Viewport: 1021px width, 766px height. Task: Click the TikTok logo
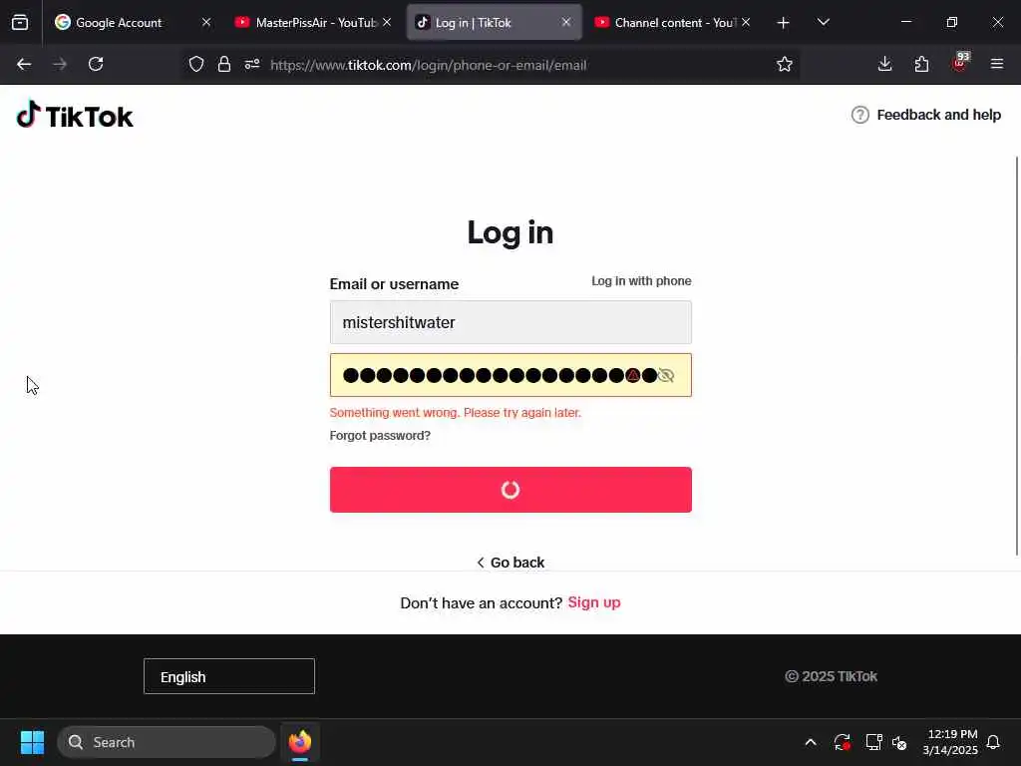(74, 116)
